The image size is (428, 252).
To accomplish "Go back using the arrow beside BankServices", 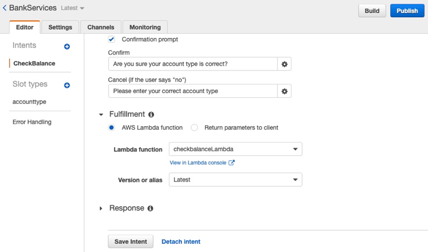I will point(4,8).
